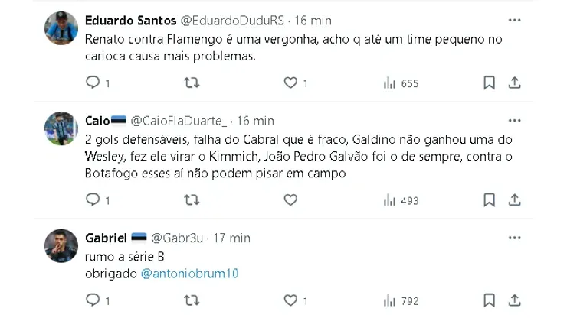Open more options on Gabriel's tweet
567x318 pixels.
point(515,238)
